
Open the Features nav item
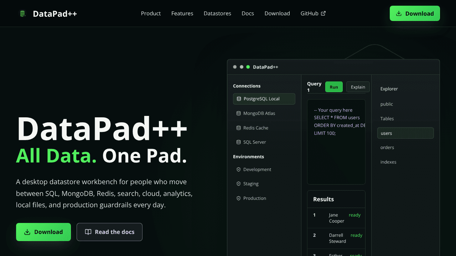click(x=182, y=14)
